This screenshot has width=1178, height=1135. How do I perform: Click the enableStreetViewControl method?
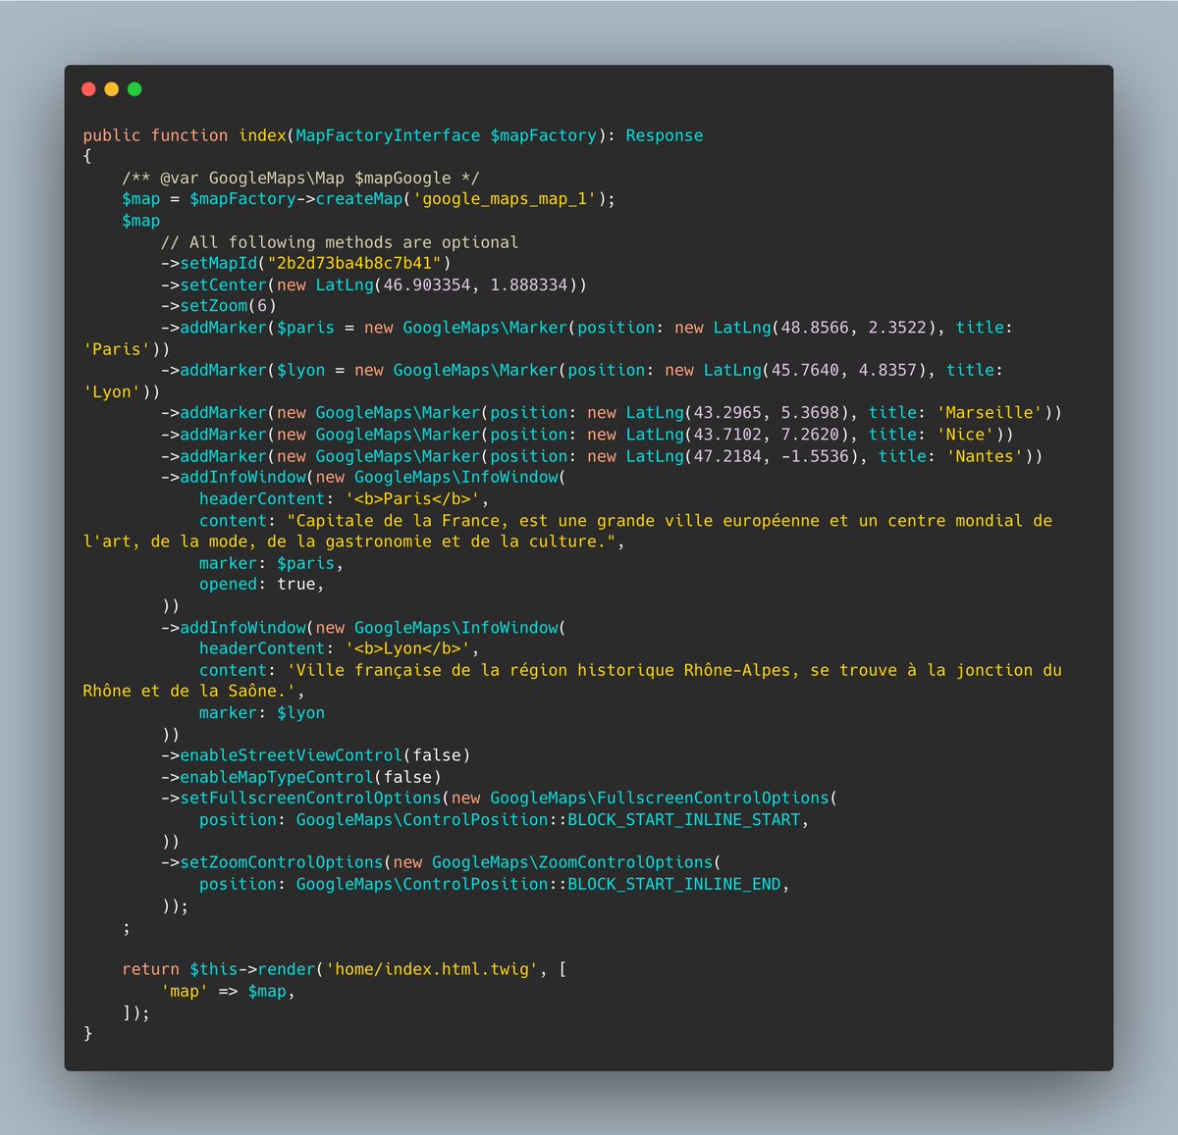[x=292, y=755]
